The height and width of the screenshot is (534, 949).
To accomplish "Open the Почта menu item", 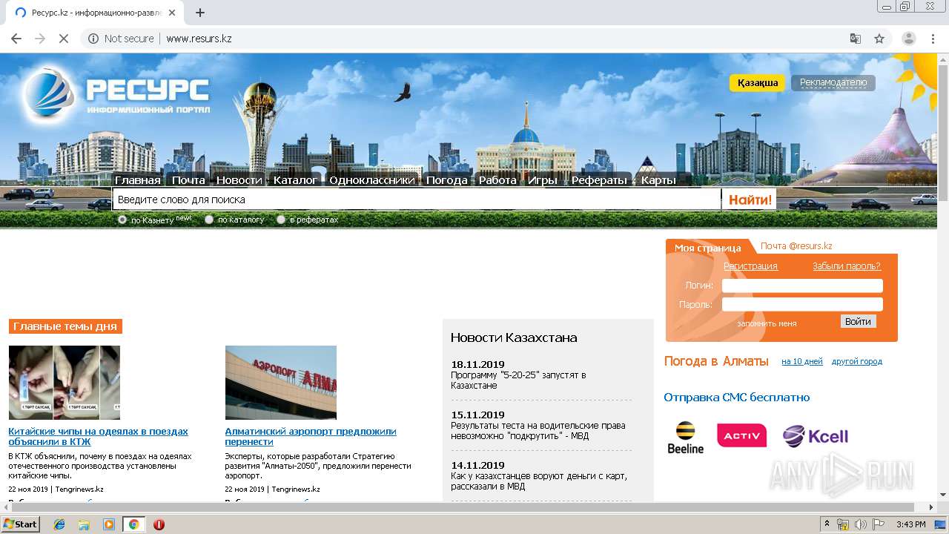I will (x=188, y=180).
